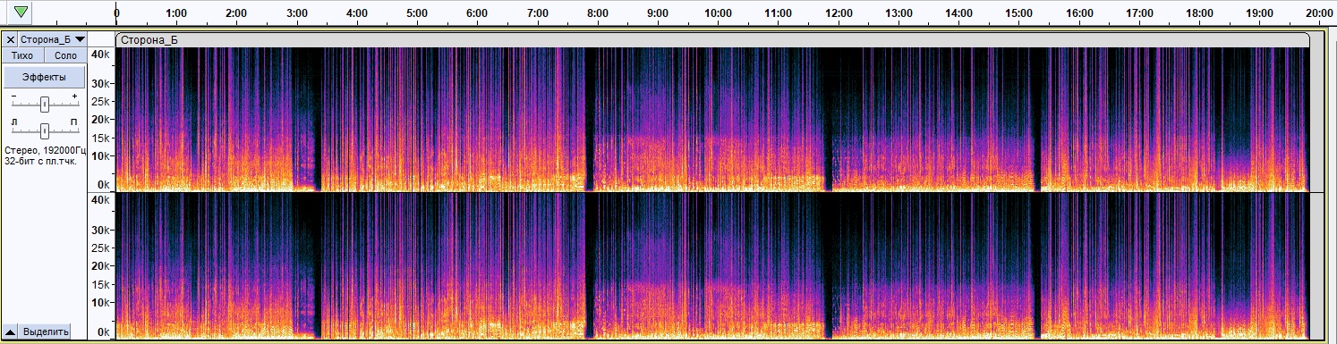Mute the track with Тихо button
The height and width of the screenshot is (344, 1337).
tap(22, 55)
